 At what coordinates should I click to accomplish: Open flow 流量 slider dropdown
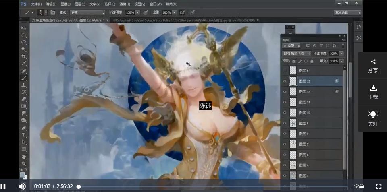(174, 12)
